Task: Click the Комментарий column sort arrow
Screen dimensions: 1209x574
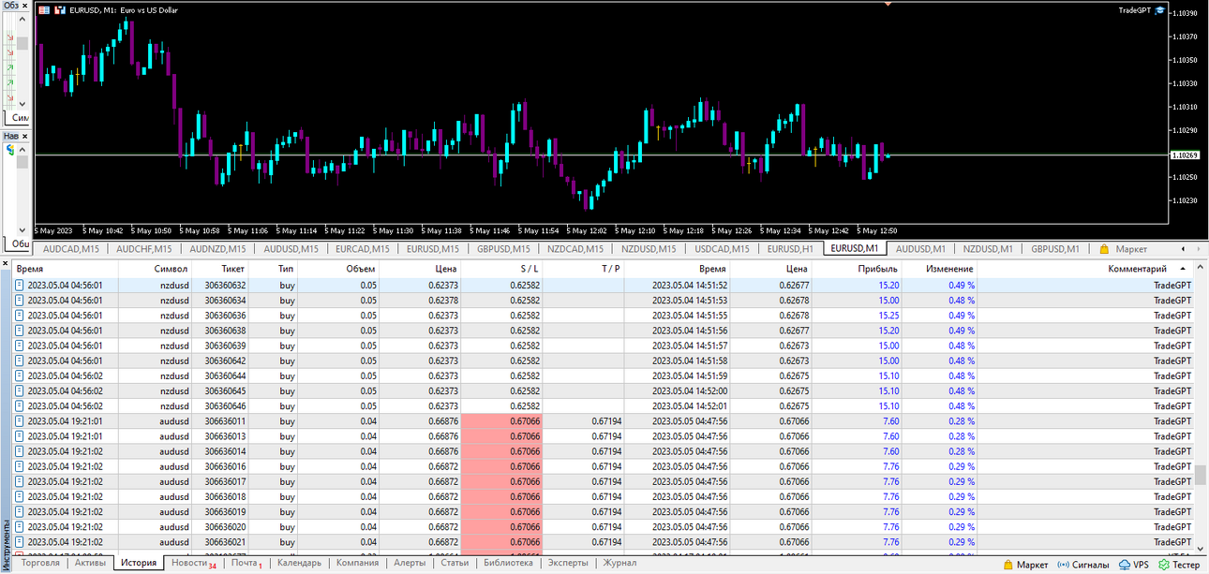Action: [1183, 269]
